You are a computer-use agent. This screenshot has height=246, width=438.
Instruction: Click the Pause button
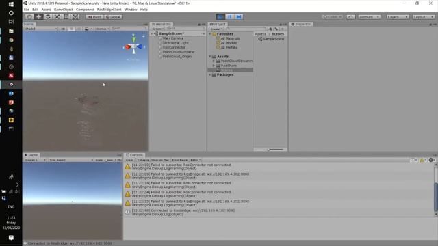tap(230, 17)
